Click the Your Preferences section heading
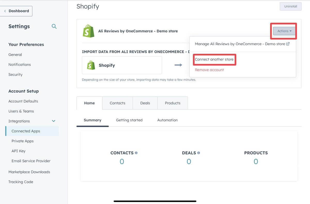 26,45
